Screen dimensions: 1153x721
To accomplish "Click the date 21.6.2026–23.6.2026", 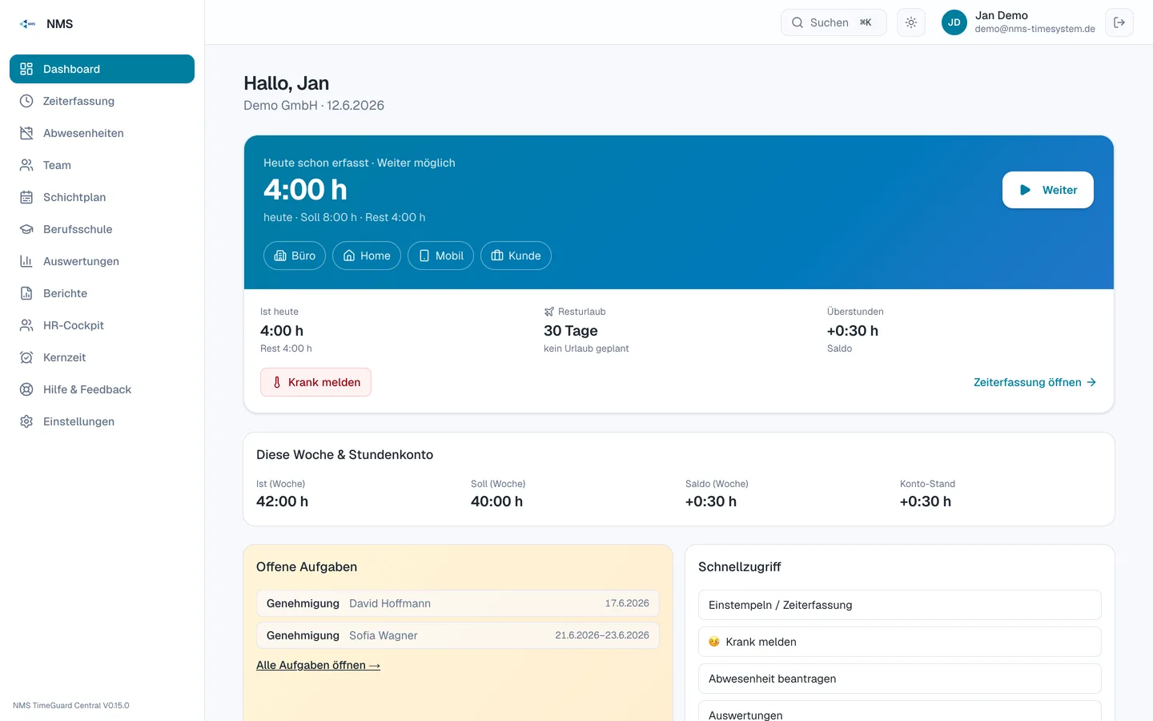I will pyautogui.click(x=602, y=635).
